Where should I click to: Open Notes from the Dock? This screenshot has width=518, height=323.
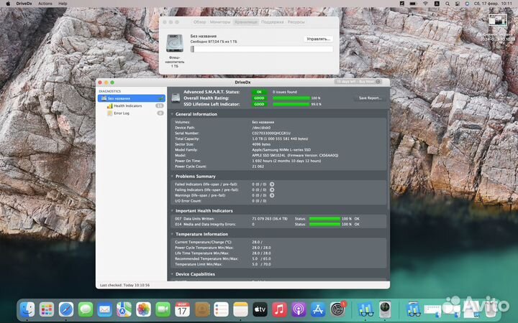coord(240,309)
